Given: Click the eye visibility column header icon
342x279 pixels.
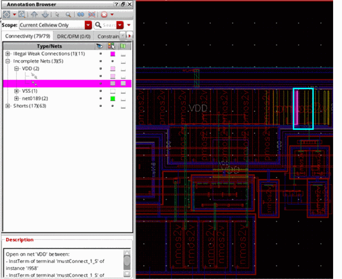Looking at the screenshot, I should pyautogui.click(x=100, y=46).
